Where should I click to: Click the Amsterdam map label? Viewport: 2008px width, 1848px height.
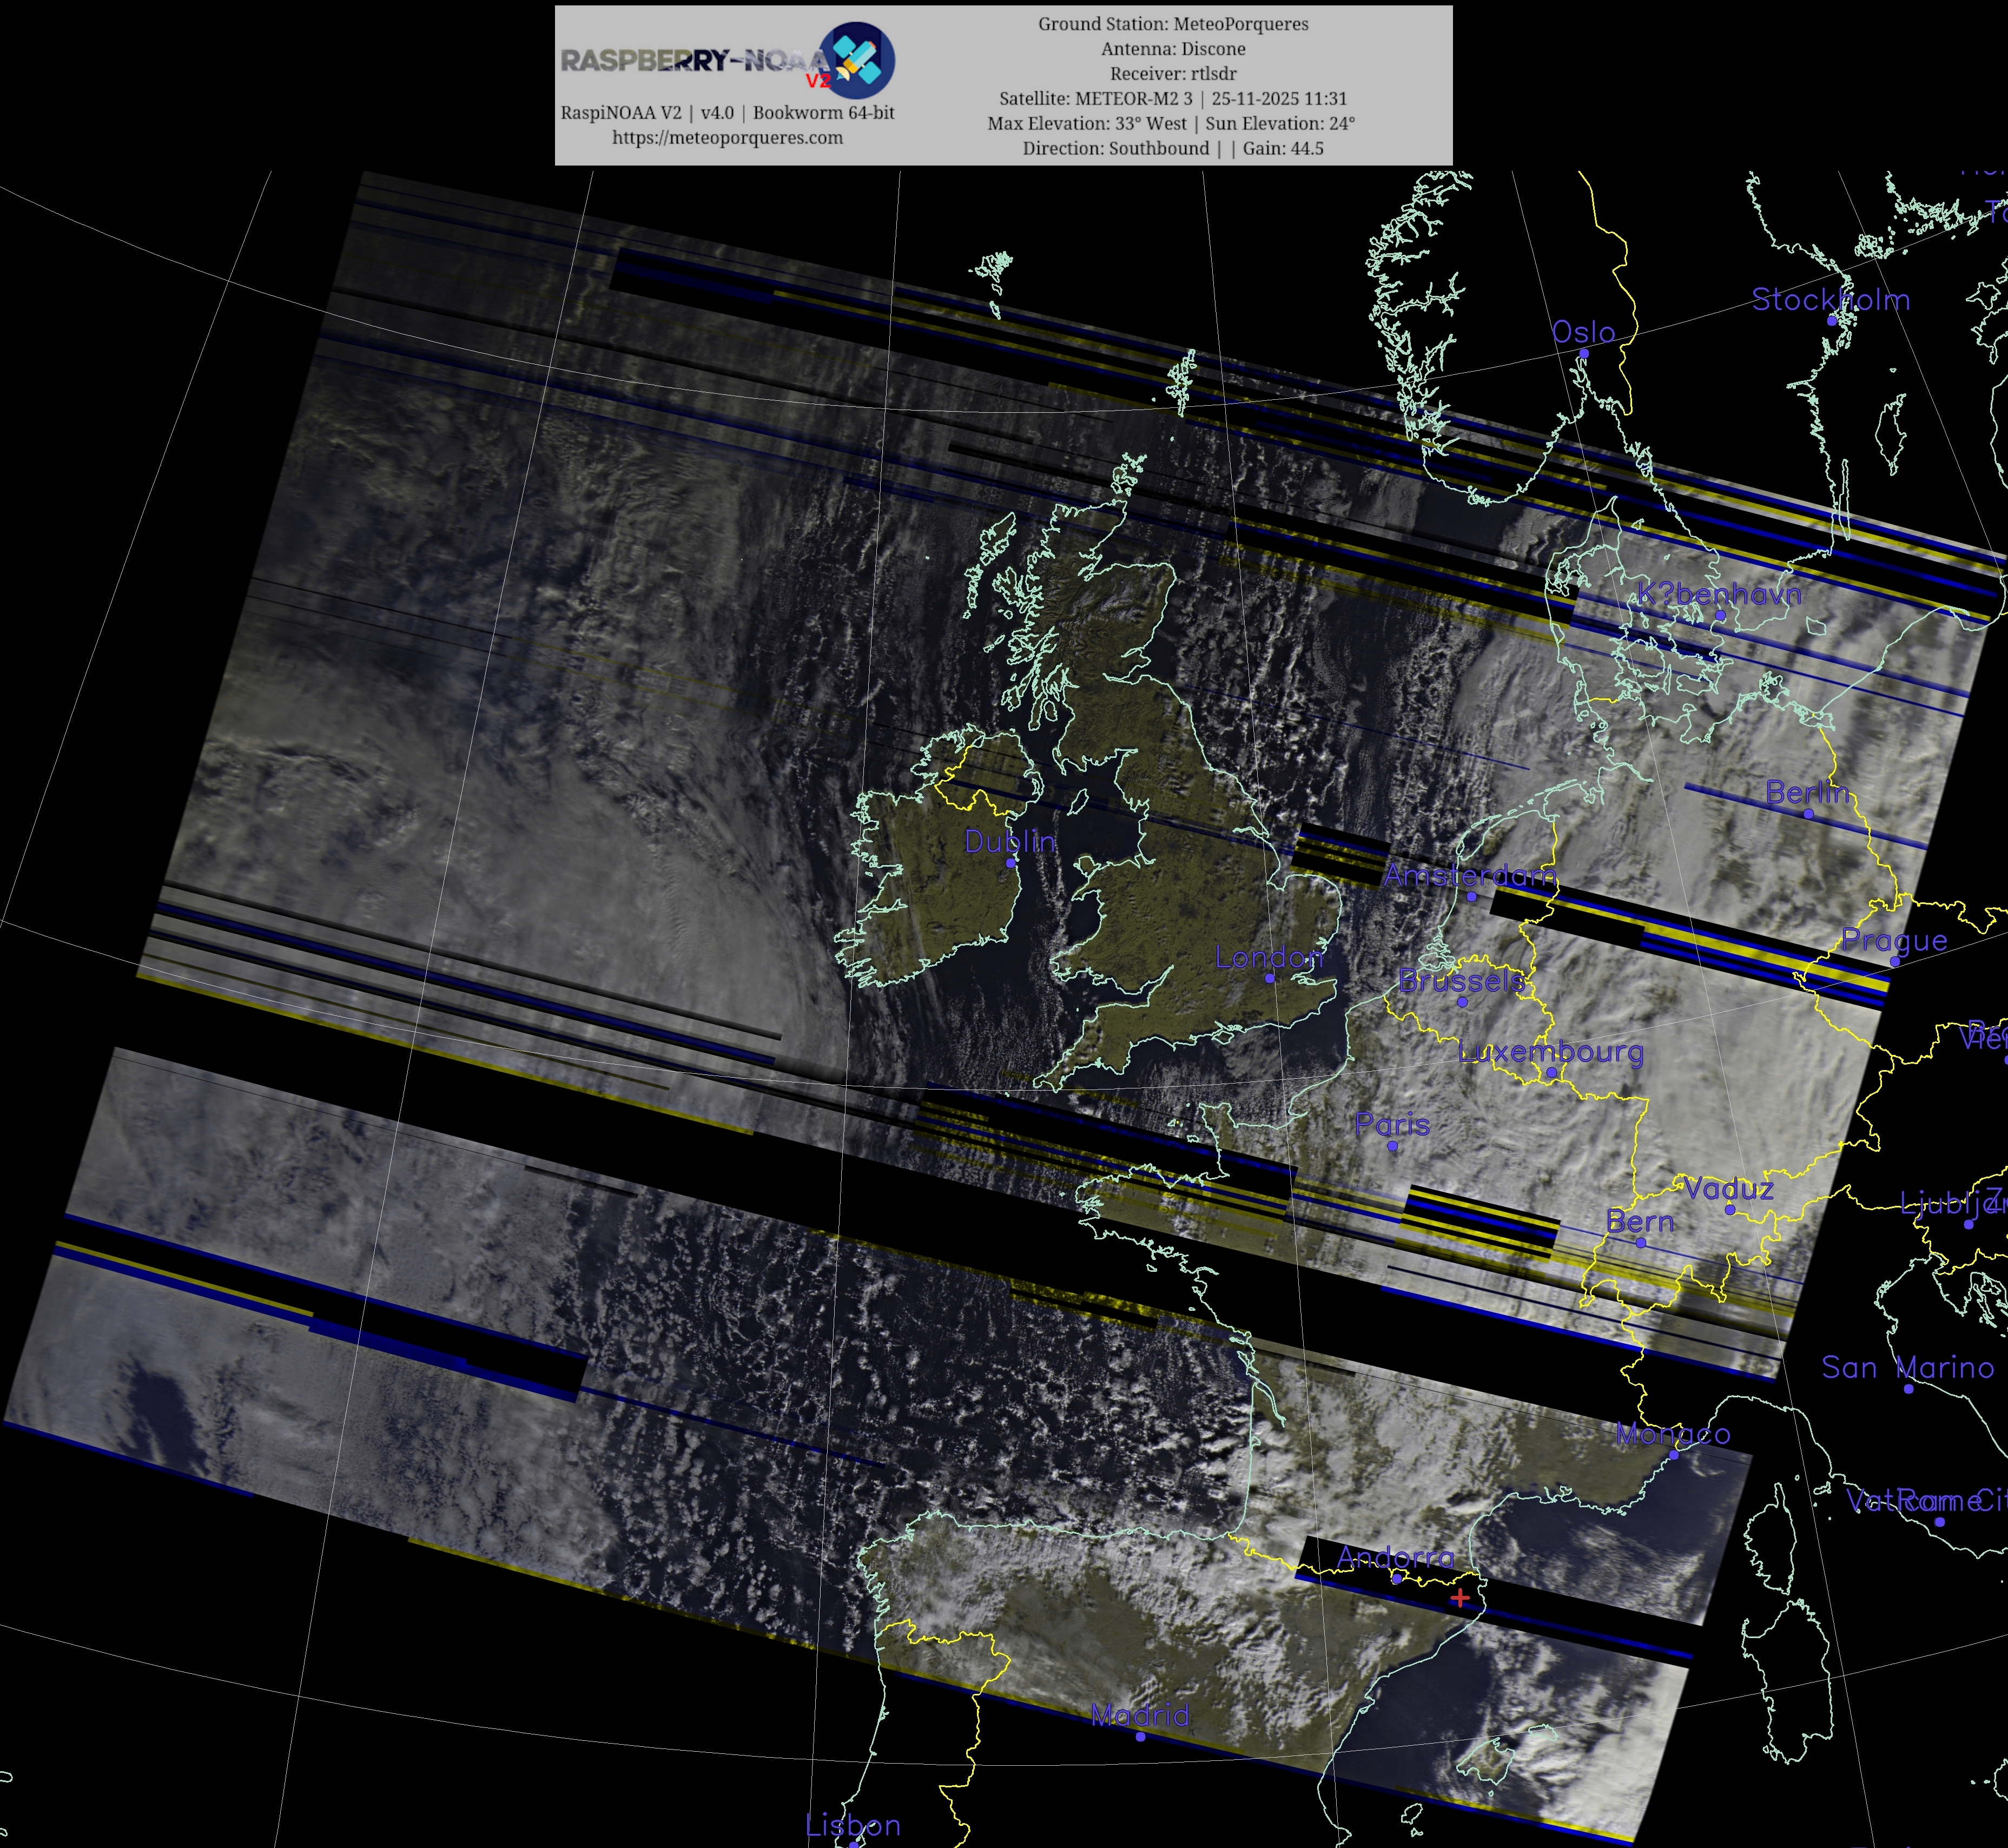point(1469,876)
